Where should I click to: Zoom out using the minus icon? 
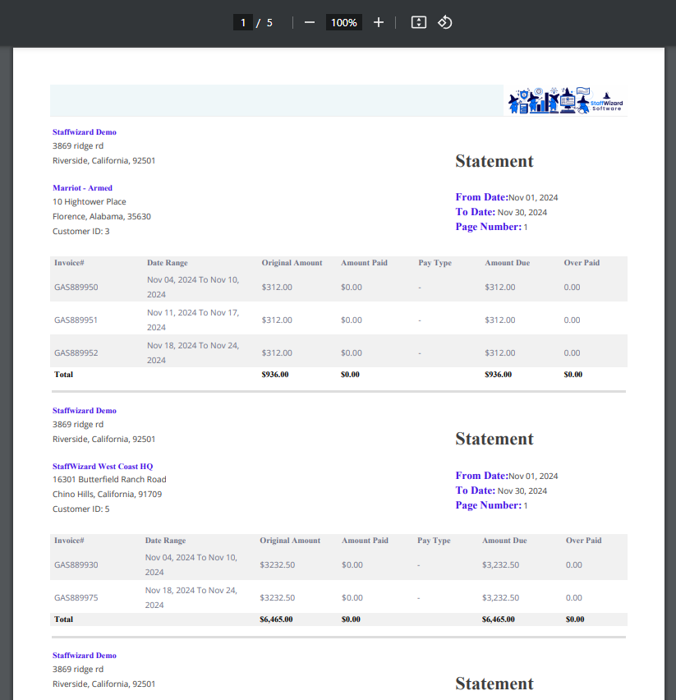pyautogui.click(x=310, y=22)
